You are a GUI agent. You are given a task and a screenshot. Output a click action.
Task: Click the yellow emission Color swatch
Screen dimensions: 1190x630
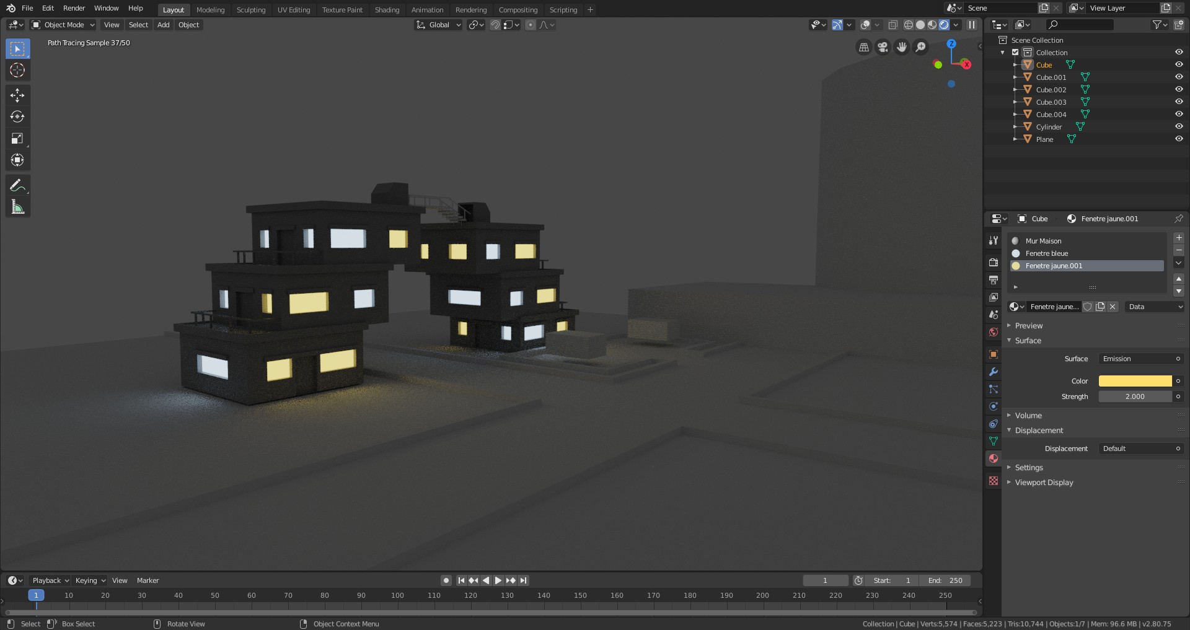[1135, 381]
